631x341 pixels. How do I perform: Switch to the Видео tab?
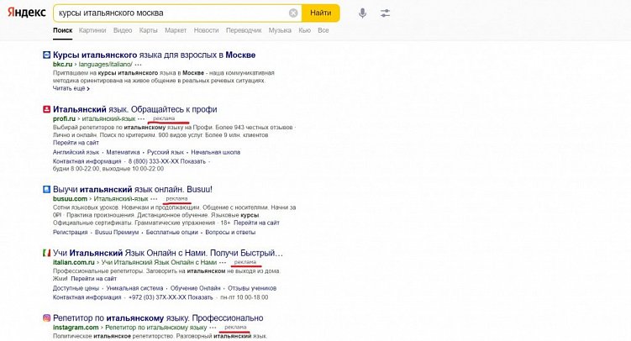click(123, 30)
